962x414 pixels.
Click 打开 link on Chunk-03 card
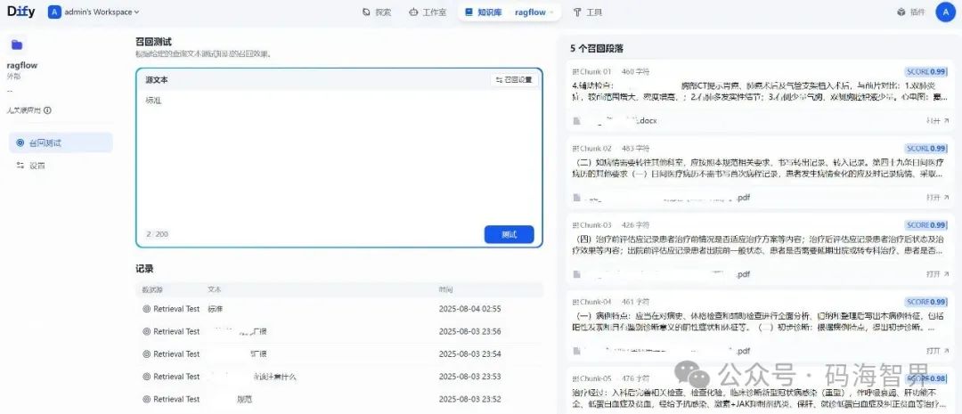937,274
